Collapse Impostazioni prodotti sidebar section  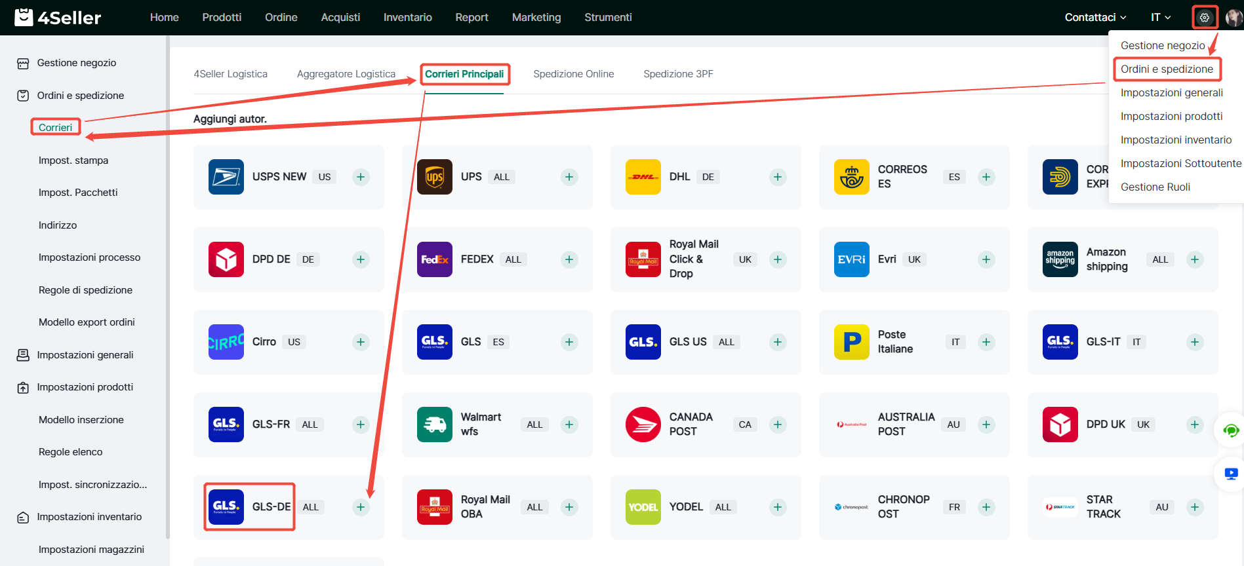(x=85, y=387)
